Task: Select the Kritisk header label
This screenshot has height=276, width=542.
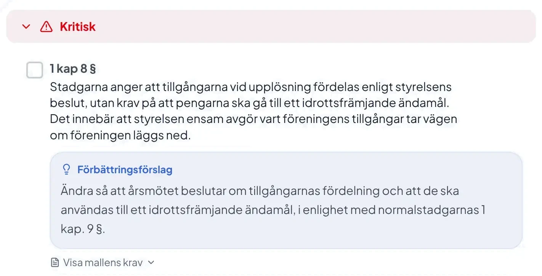Action: click(77, 26)
